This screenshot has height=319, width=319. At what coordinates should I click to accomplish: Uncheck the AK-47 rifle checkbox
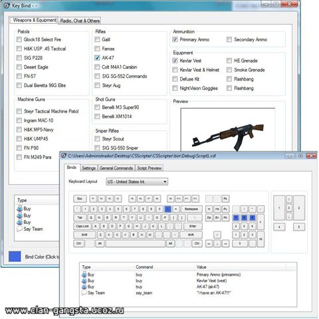pos(97,58)
